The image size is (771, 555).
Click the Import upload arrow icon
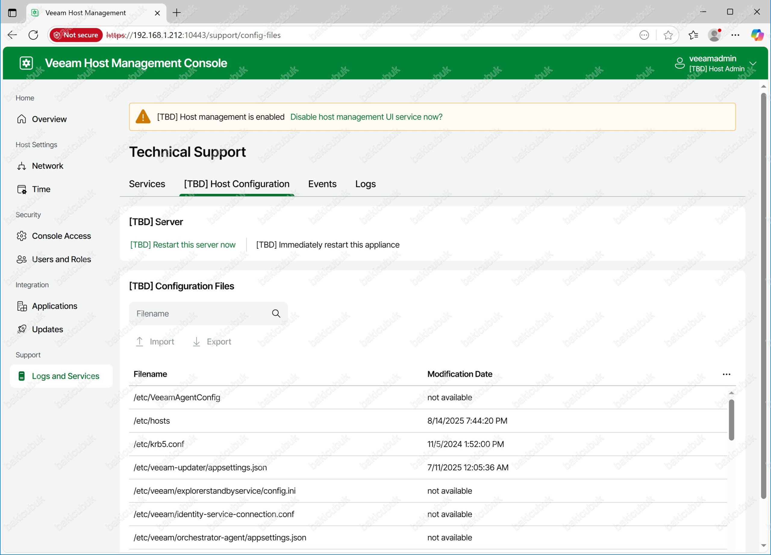click(139, 341)
